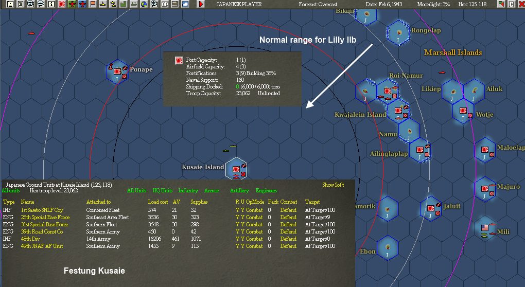Image resolution: width=525 pixels, height=287 pixels.
Task: Click the red ship marker northwest of Ponape
Action: (x=31, y=33)
